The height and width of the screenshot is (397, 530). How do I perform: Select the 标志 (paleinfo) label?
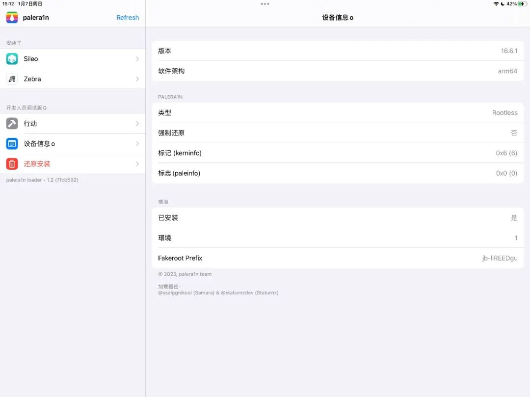[179, 173]
